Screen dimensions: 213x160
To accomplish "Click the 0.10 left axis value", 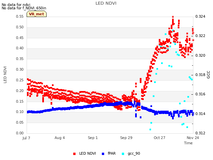I will click(x=20, y=112).
